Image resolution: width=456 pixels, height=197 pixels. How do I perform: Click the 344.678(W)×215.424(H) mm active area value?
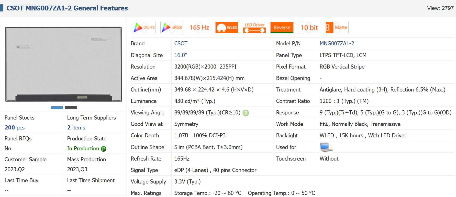click(x=209, y=78)
